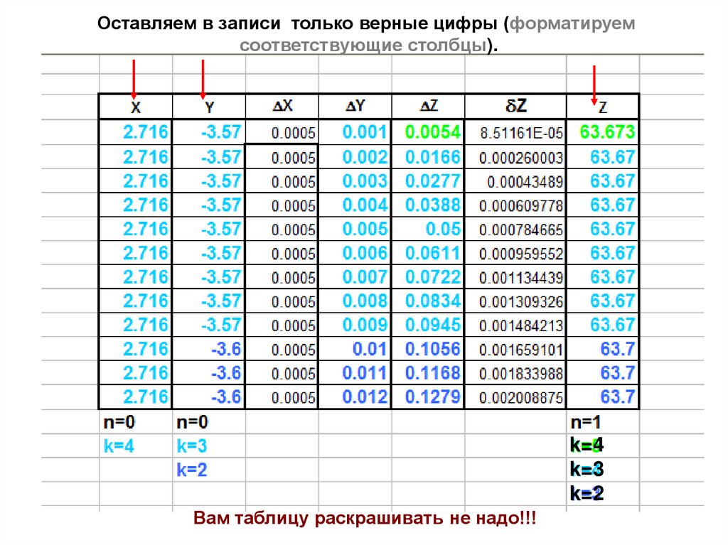This screenshot has width=728, height=545.
Task: Click the ΔY column header
Action: click(x=355, y=107)
